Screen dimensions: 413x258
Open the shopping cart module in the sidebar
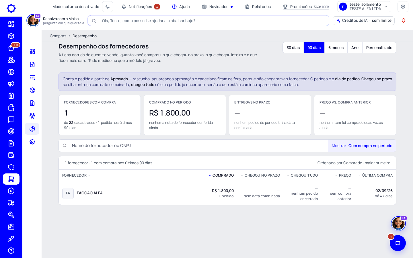click(x=11, y=179)
